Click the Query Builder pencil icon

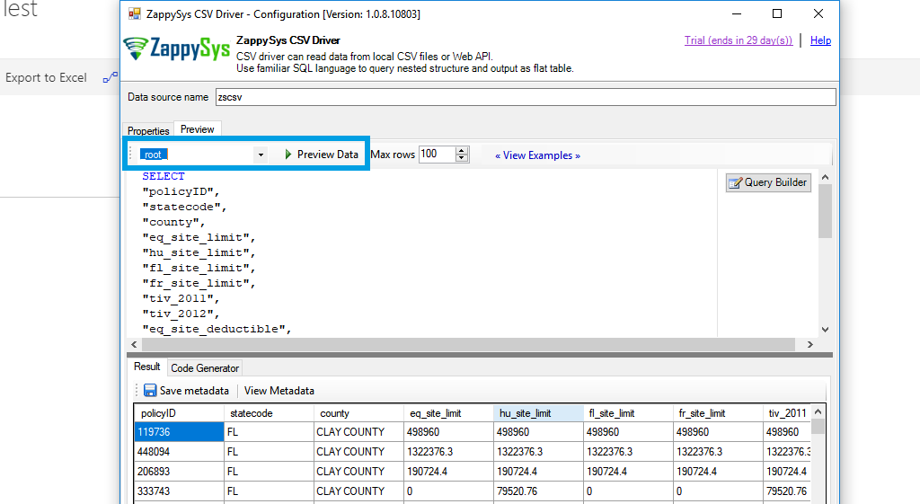[735, 182]
